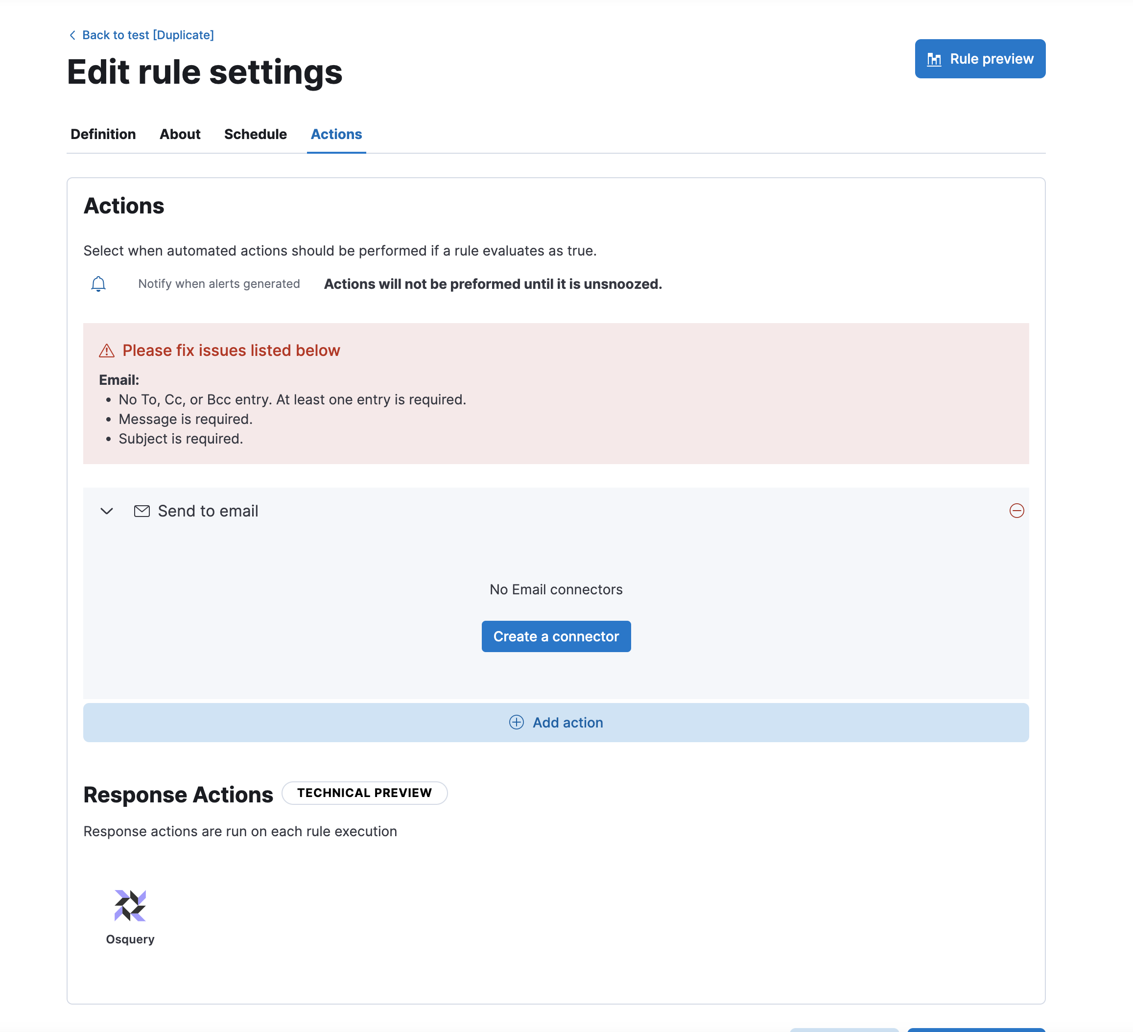Remove the Send to email action via the red minus icon
The image size is (1133, 1032).
pyautogui.click(x=1016, y=511)
